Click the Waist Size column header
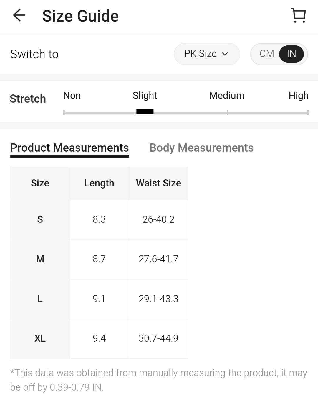Screen dimensions: 318x403 tap(158, 183)
